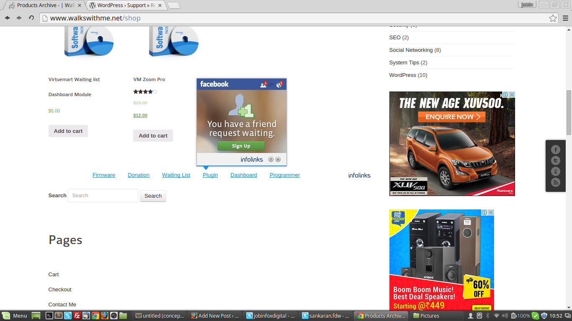
Task: Open SEO category link
Action: click(395, 38)
